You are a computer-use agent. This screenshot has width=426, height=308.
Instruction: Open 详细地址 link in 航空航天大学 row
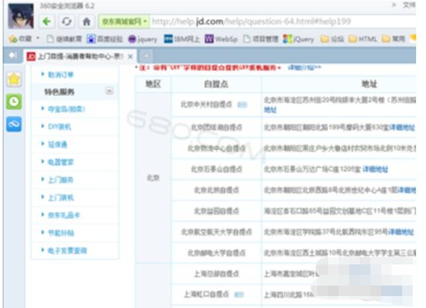401,232
